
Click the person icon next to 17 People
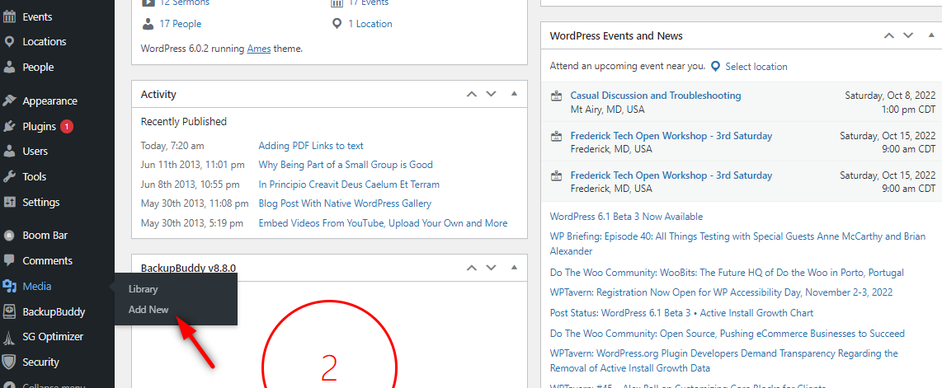148,24
